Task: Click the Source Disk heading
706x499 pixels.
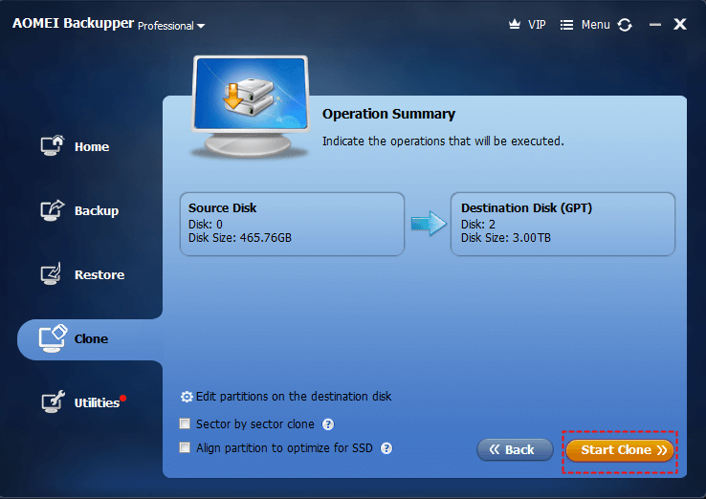Action: (223, 207)
